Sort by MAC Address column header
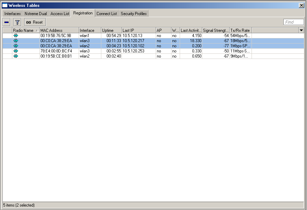Viewport: 307px width, 210px height. point(59,30)
